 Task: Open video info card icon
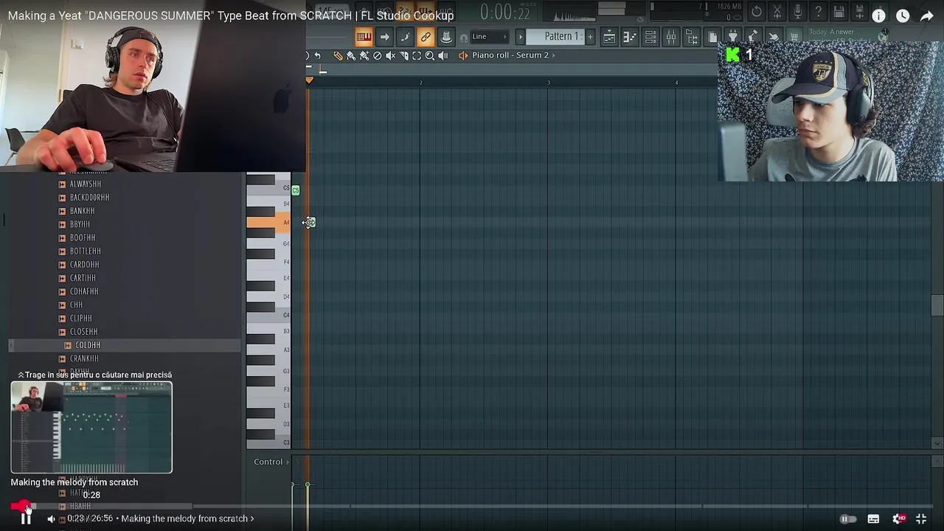pos(878,15)
